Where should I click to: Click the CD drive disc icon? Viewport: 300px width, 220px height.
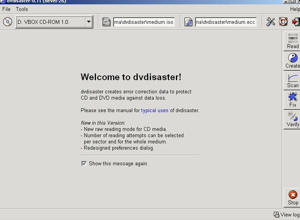coord(7,21)
